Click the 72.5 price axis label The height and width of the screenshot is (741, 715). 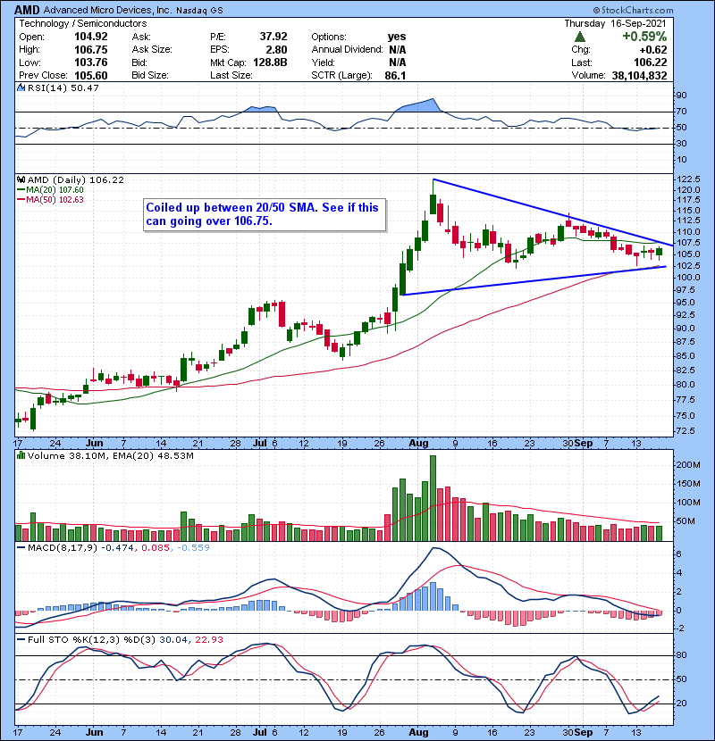point(686,431)
